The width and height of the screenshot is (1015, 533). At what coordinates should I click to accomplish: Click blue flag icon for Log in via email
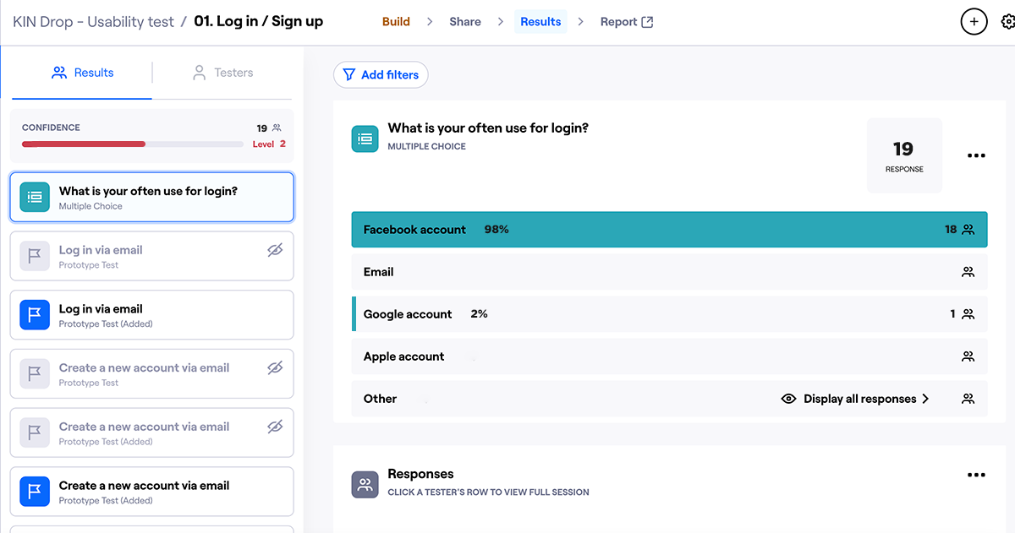(35, 315)
